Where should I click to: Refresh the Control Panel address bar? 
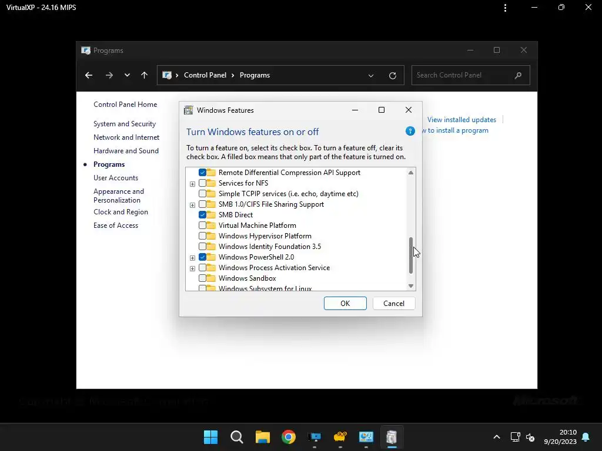tap(392, 76)
